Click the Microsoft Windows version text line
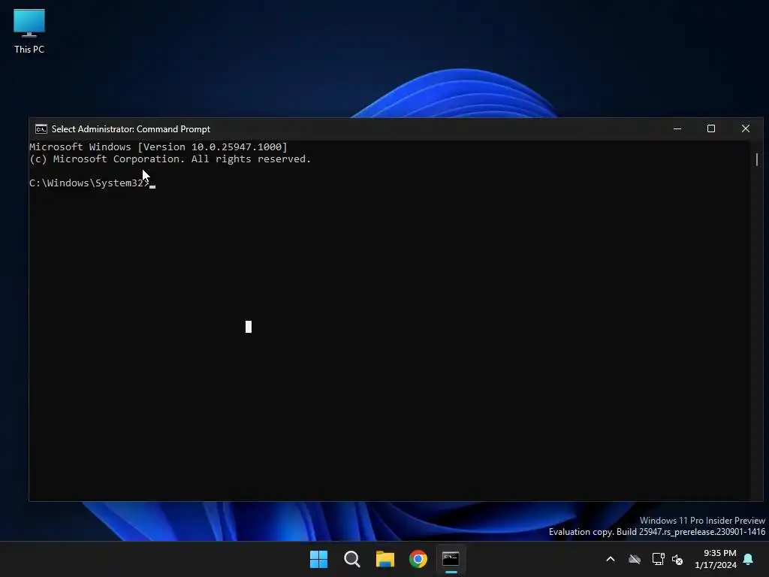Viewport: 769px width, 577px height. 158,147
